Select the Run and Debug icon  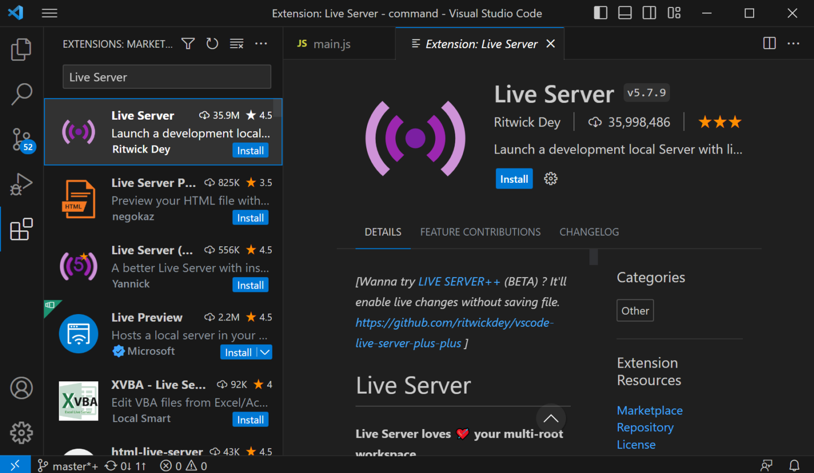pyautogui.click(x=21, y=184)
